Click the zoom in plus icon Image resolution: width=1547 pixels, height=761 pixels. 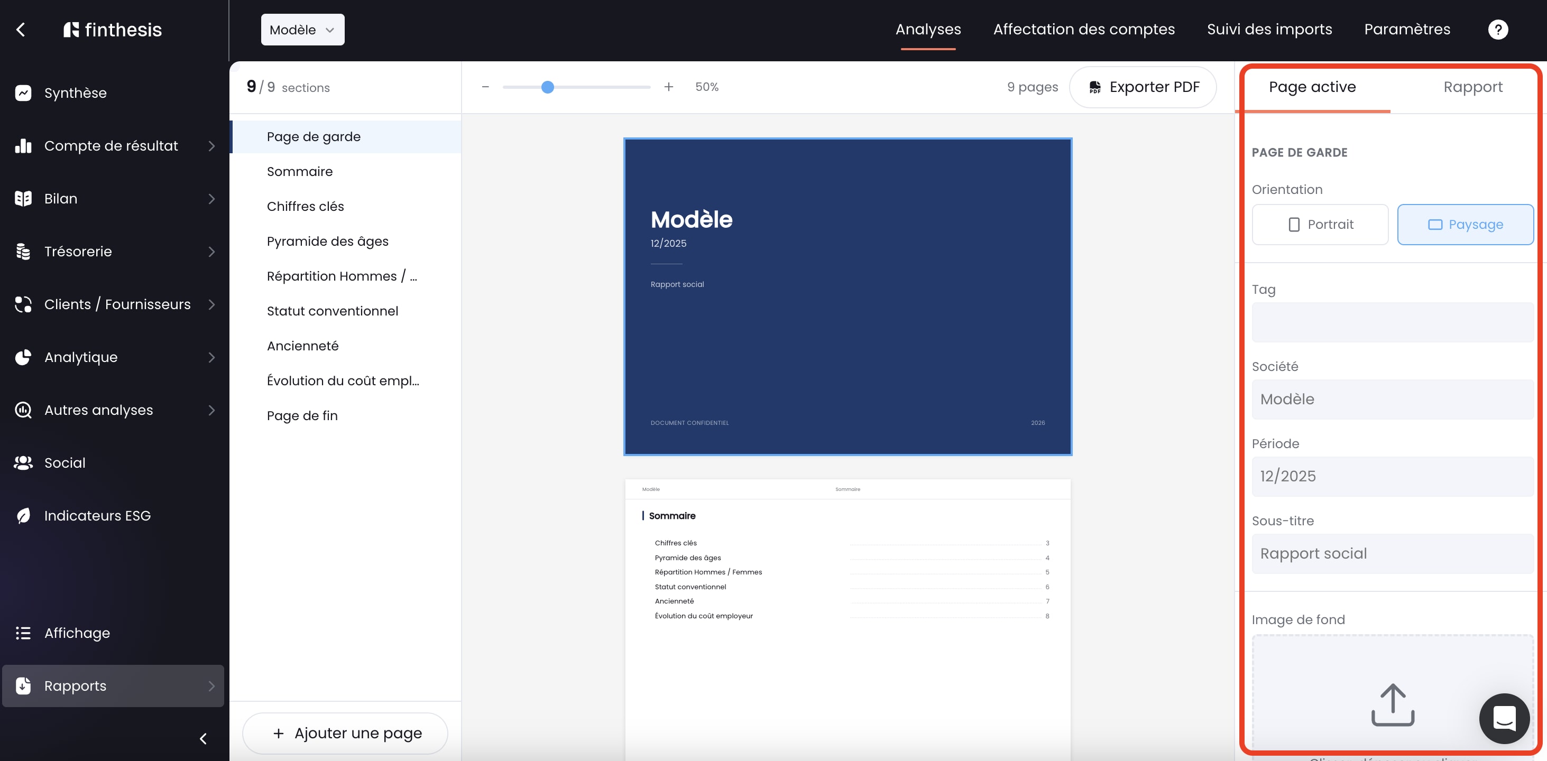[668, 87]
